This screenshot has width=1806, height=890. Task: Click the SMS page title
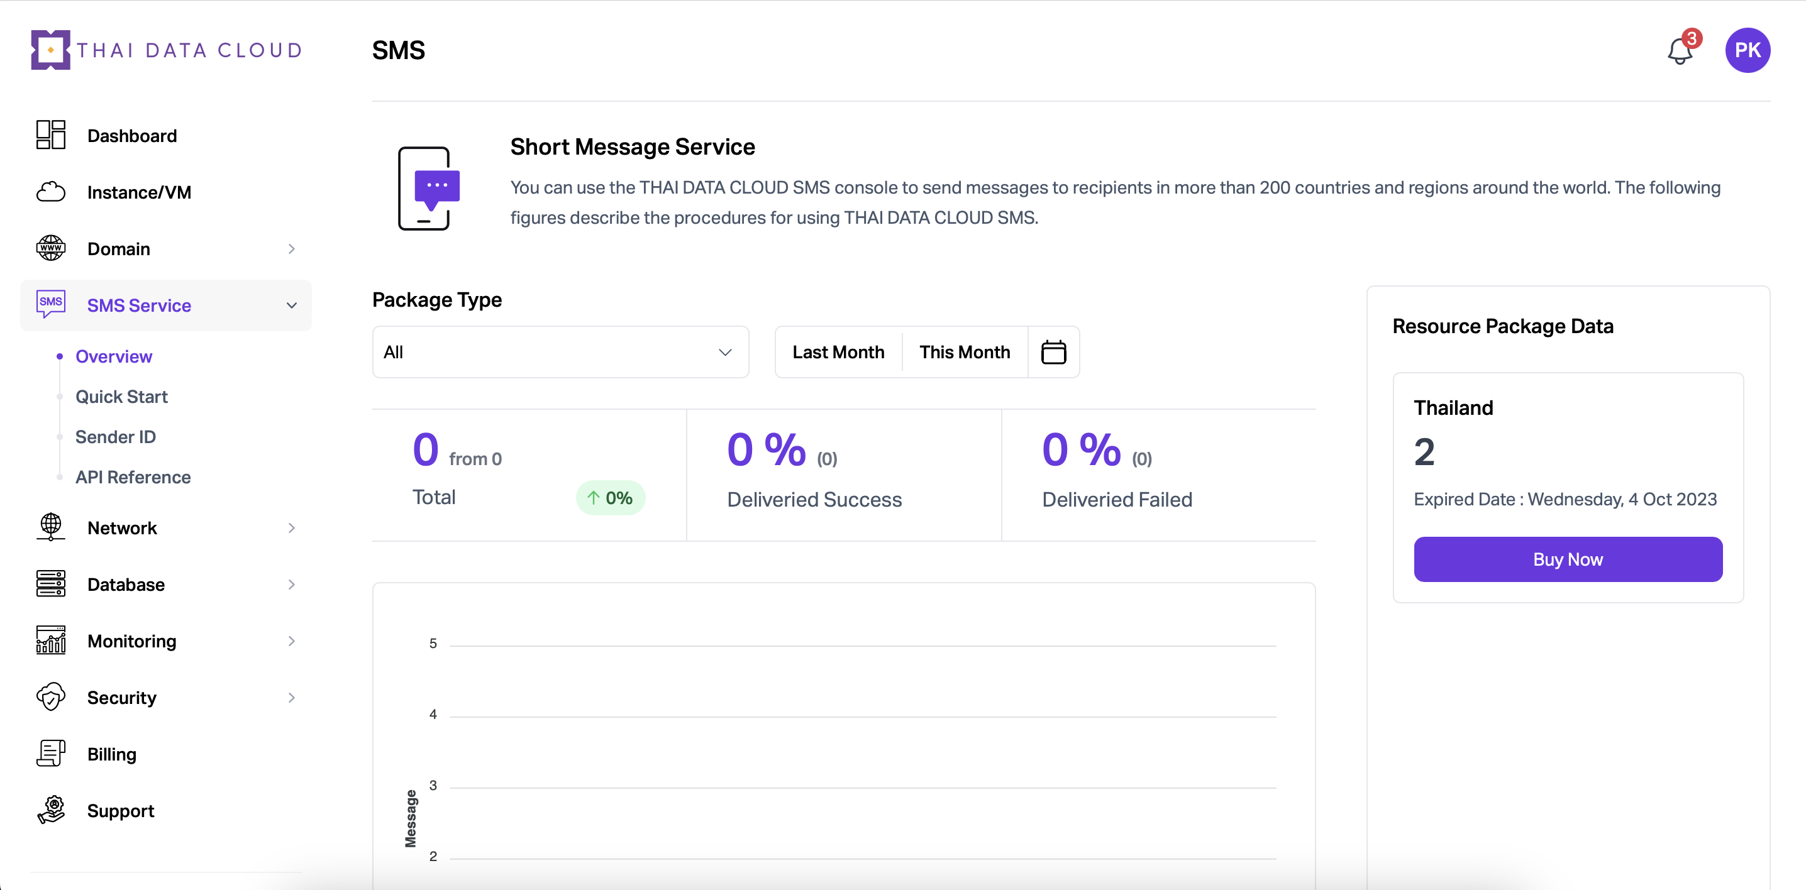(398, 50)
